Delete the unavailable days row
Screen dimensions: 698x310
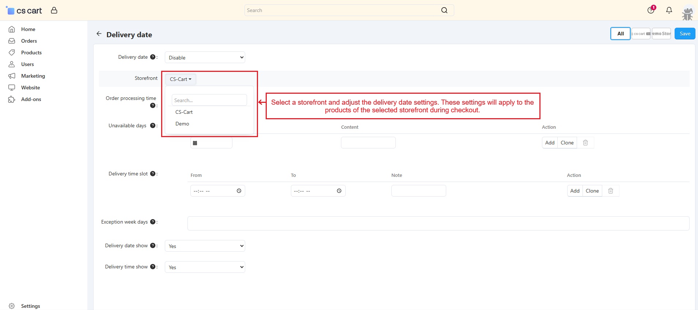[x=585, y=143]
